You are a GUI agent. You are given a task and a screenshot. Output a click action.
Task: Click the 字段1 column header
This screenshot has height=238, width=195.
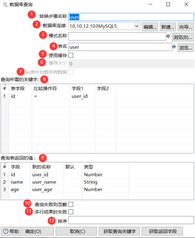(x=83, y=88)
